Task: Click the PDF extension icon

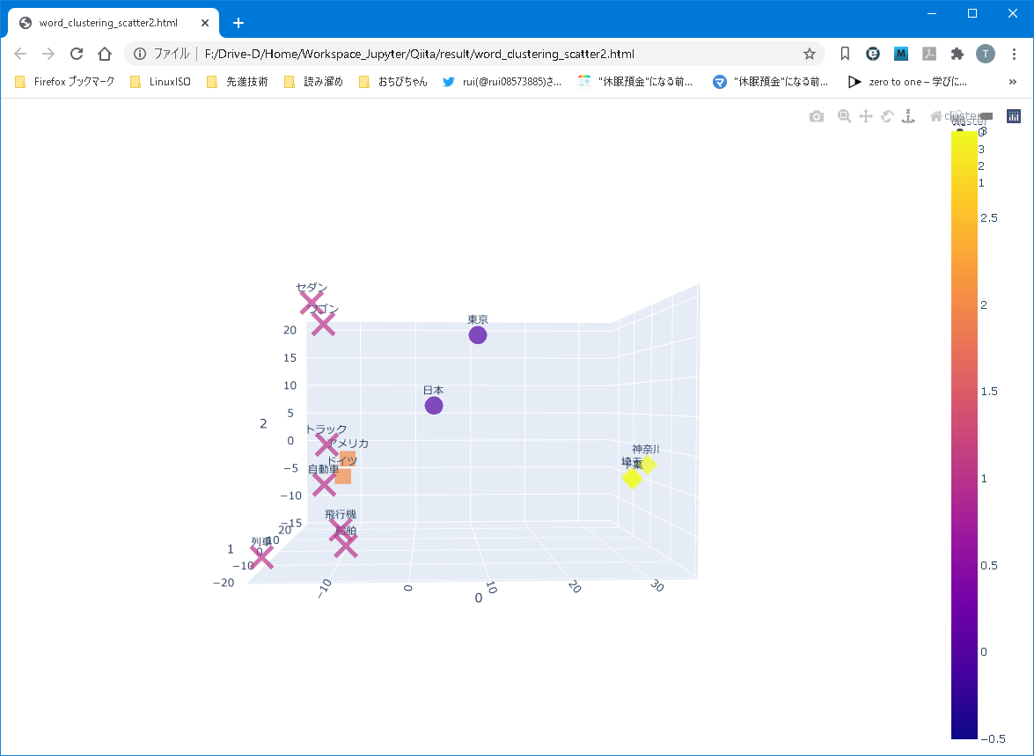Action: (x=929, y=54)
